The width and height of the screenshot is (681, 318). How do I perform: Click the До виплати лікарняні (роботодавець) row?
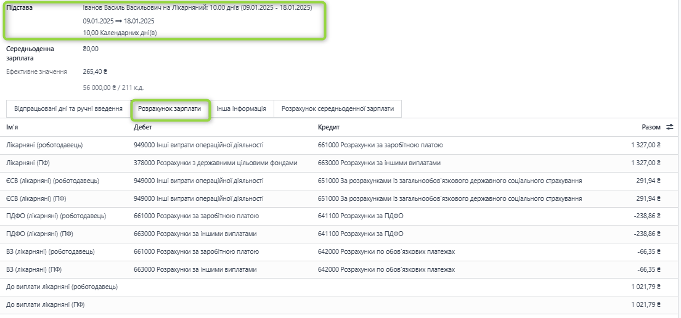point(62,287)
